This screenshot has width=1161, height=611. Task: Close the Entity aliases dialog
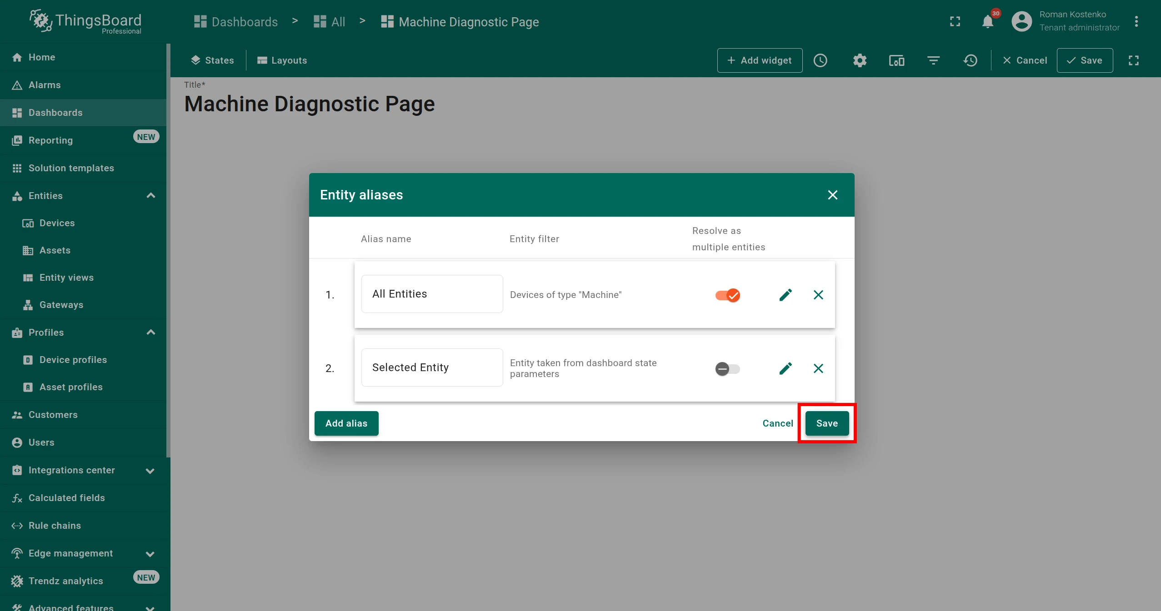[x=833, y=195]
